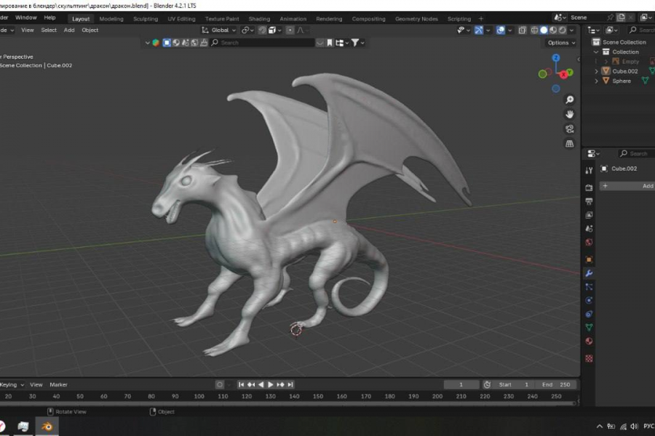Viewport: 655px width, 436px height.
Task: Click the bookmark icon in asset bar
Action: (330, 43)
